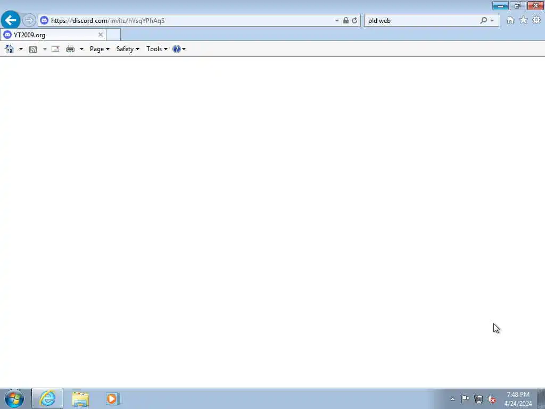This screenshot has width=545, height=409.
Task: Open the Tools menu
Action: click(x=157, y=49)
